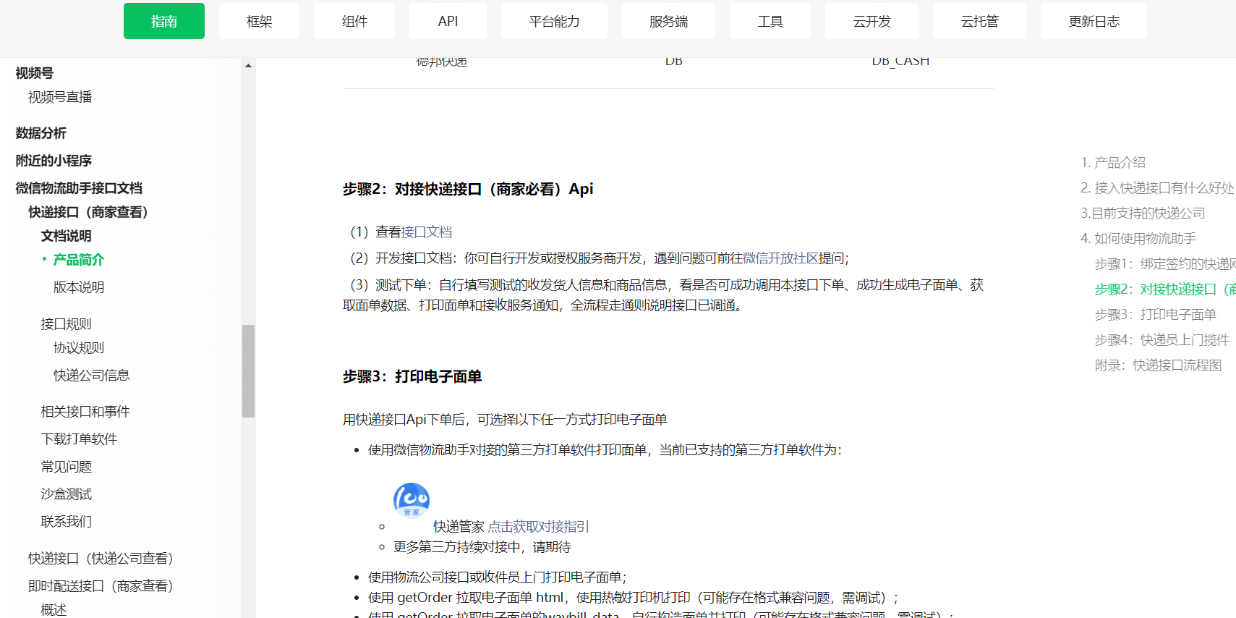Open 版本说明 in the sidebar
1236x618 pixels.
coord(79,287)
